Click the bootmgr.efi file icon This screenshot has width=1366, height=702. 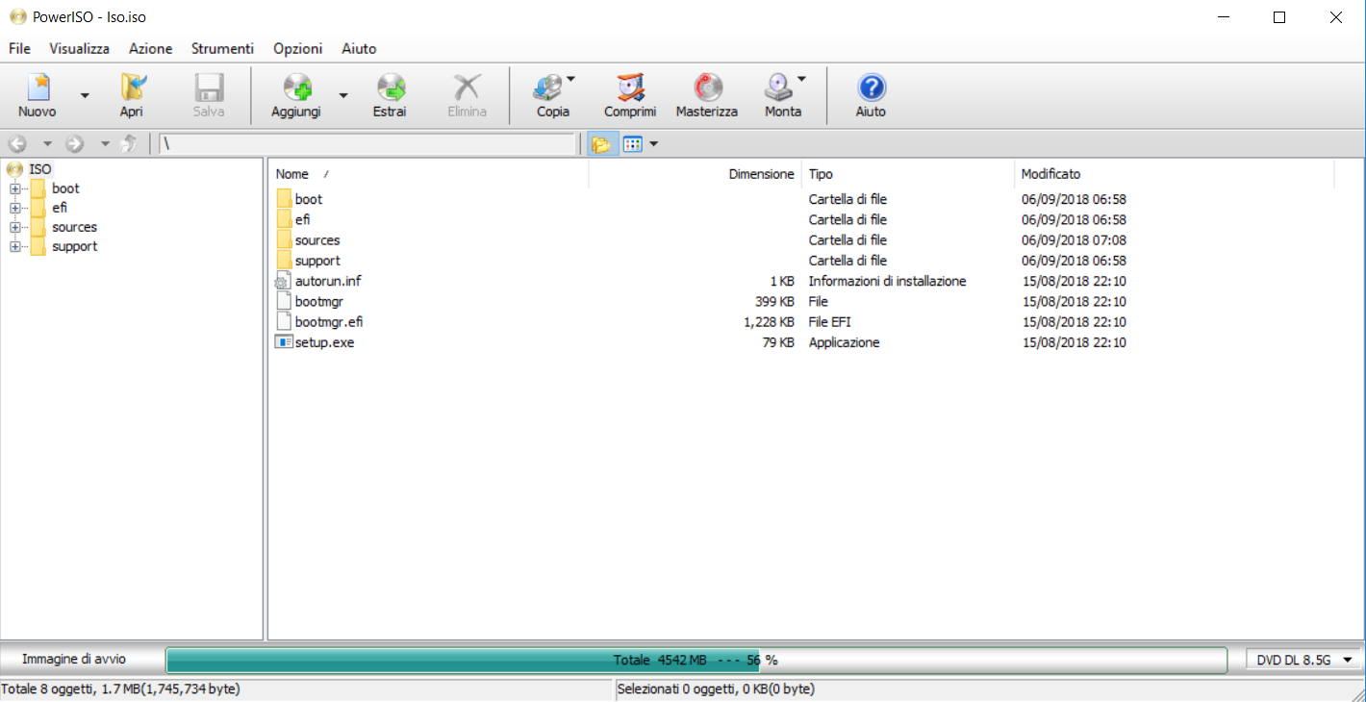[x=283, y=322]
